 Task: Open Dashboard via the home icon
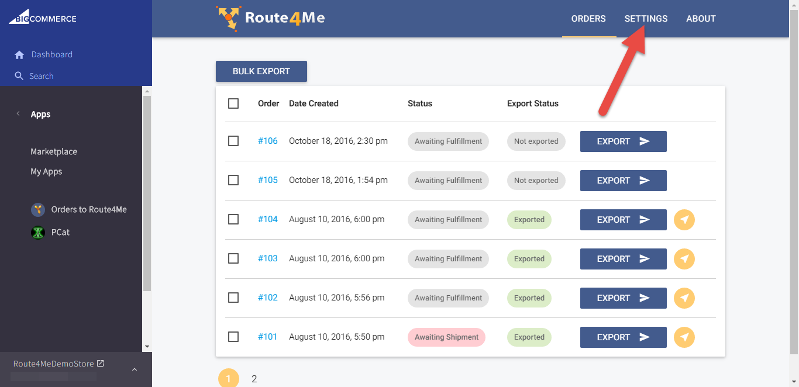click(x=19, y=55)
